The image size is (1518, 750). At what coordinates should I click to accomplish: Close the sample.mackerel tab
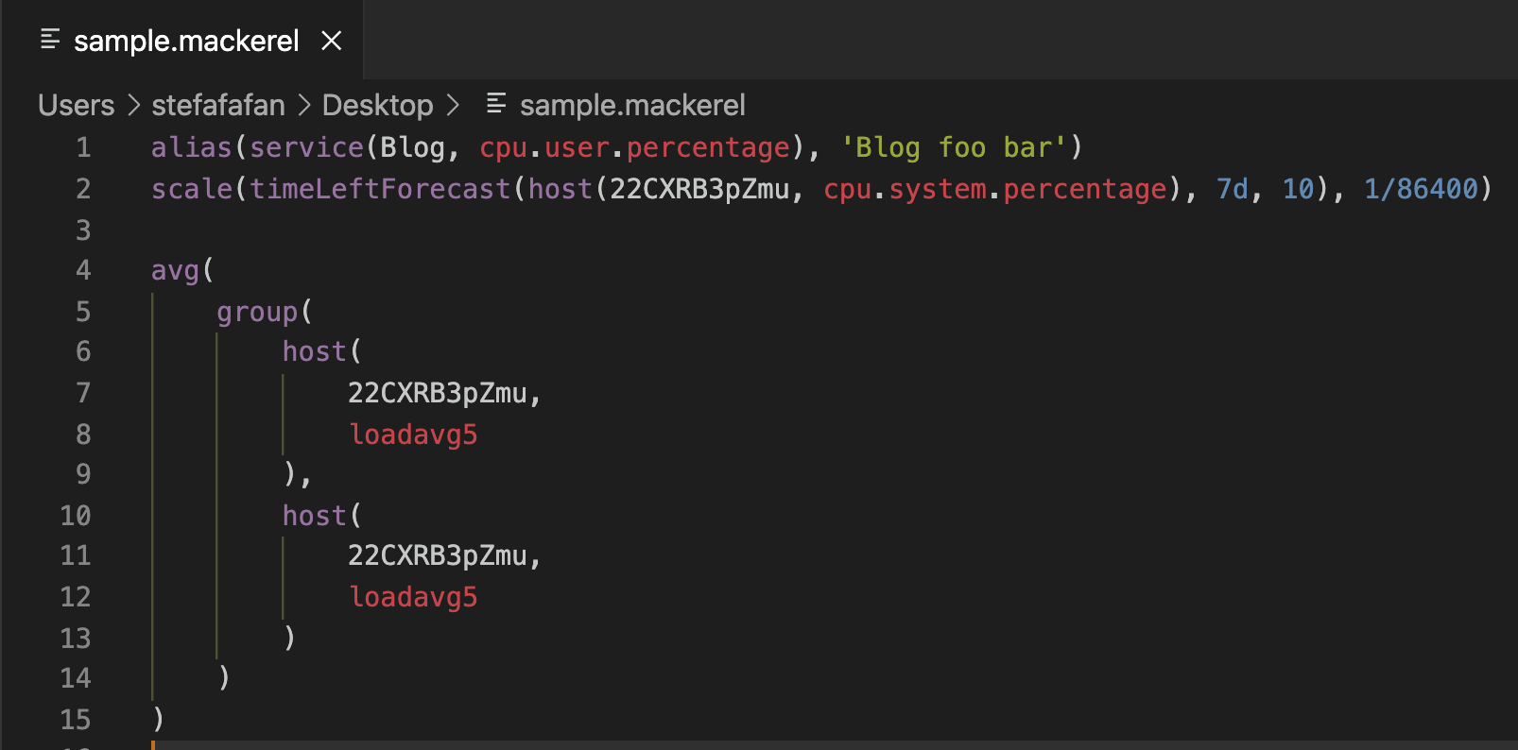click(331, 41)
